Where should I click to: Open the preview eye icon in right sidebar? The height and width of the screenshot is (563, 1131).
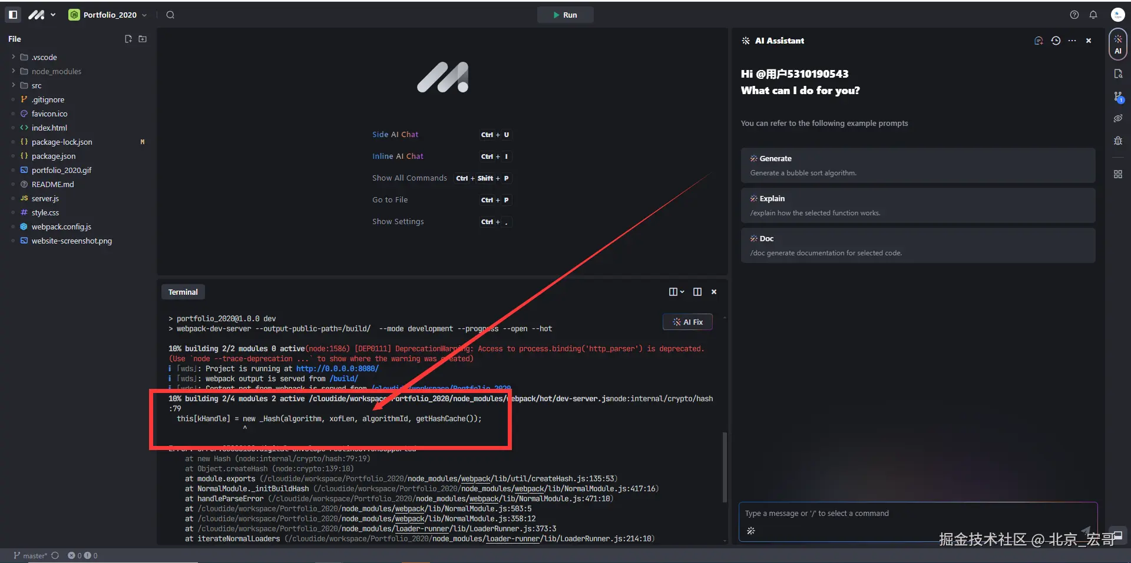pyautogui.click(x=1118, y=118)
